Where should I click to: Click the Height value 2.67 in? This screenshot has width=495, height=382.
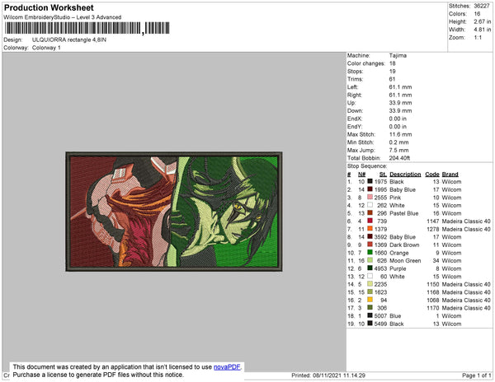(482, 21)
